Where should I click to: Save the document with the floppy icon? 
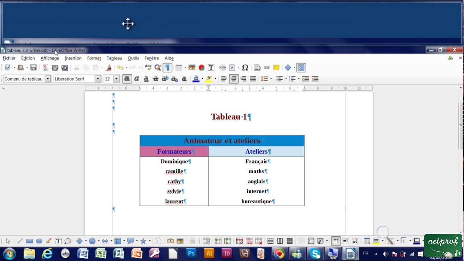pyautogui.click(x=33, y=67)
